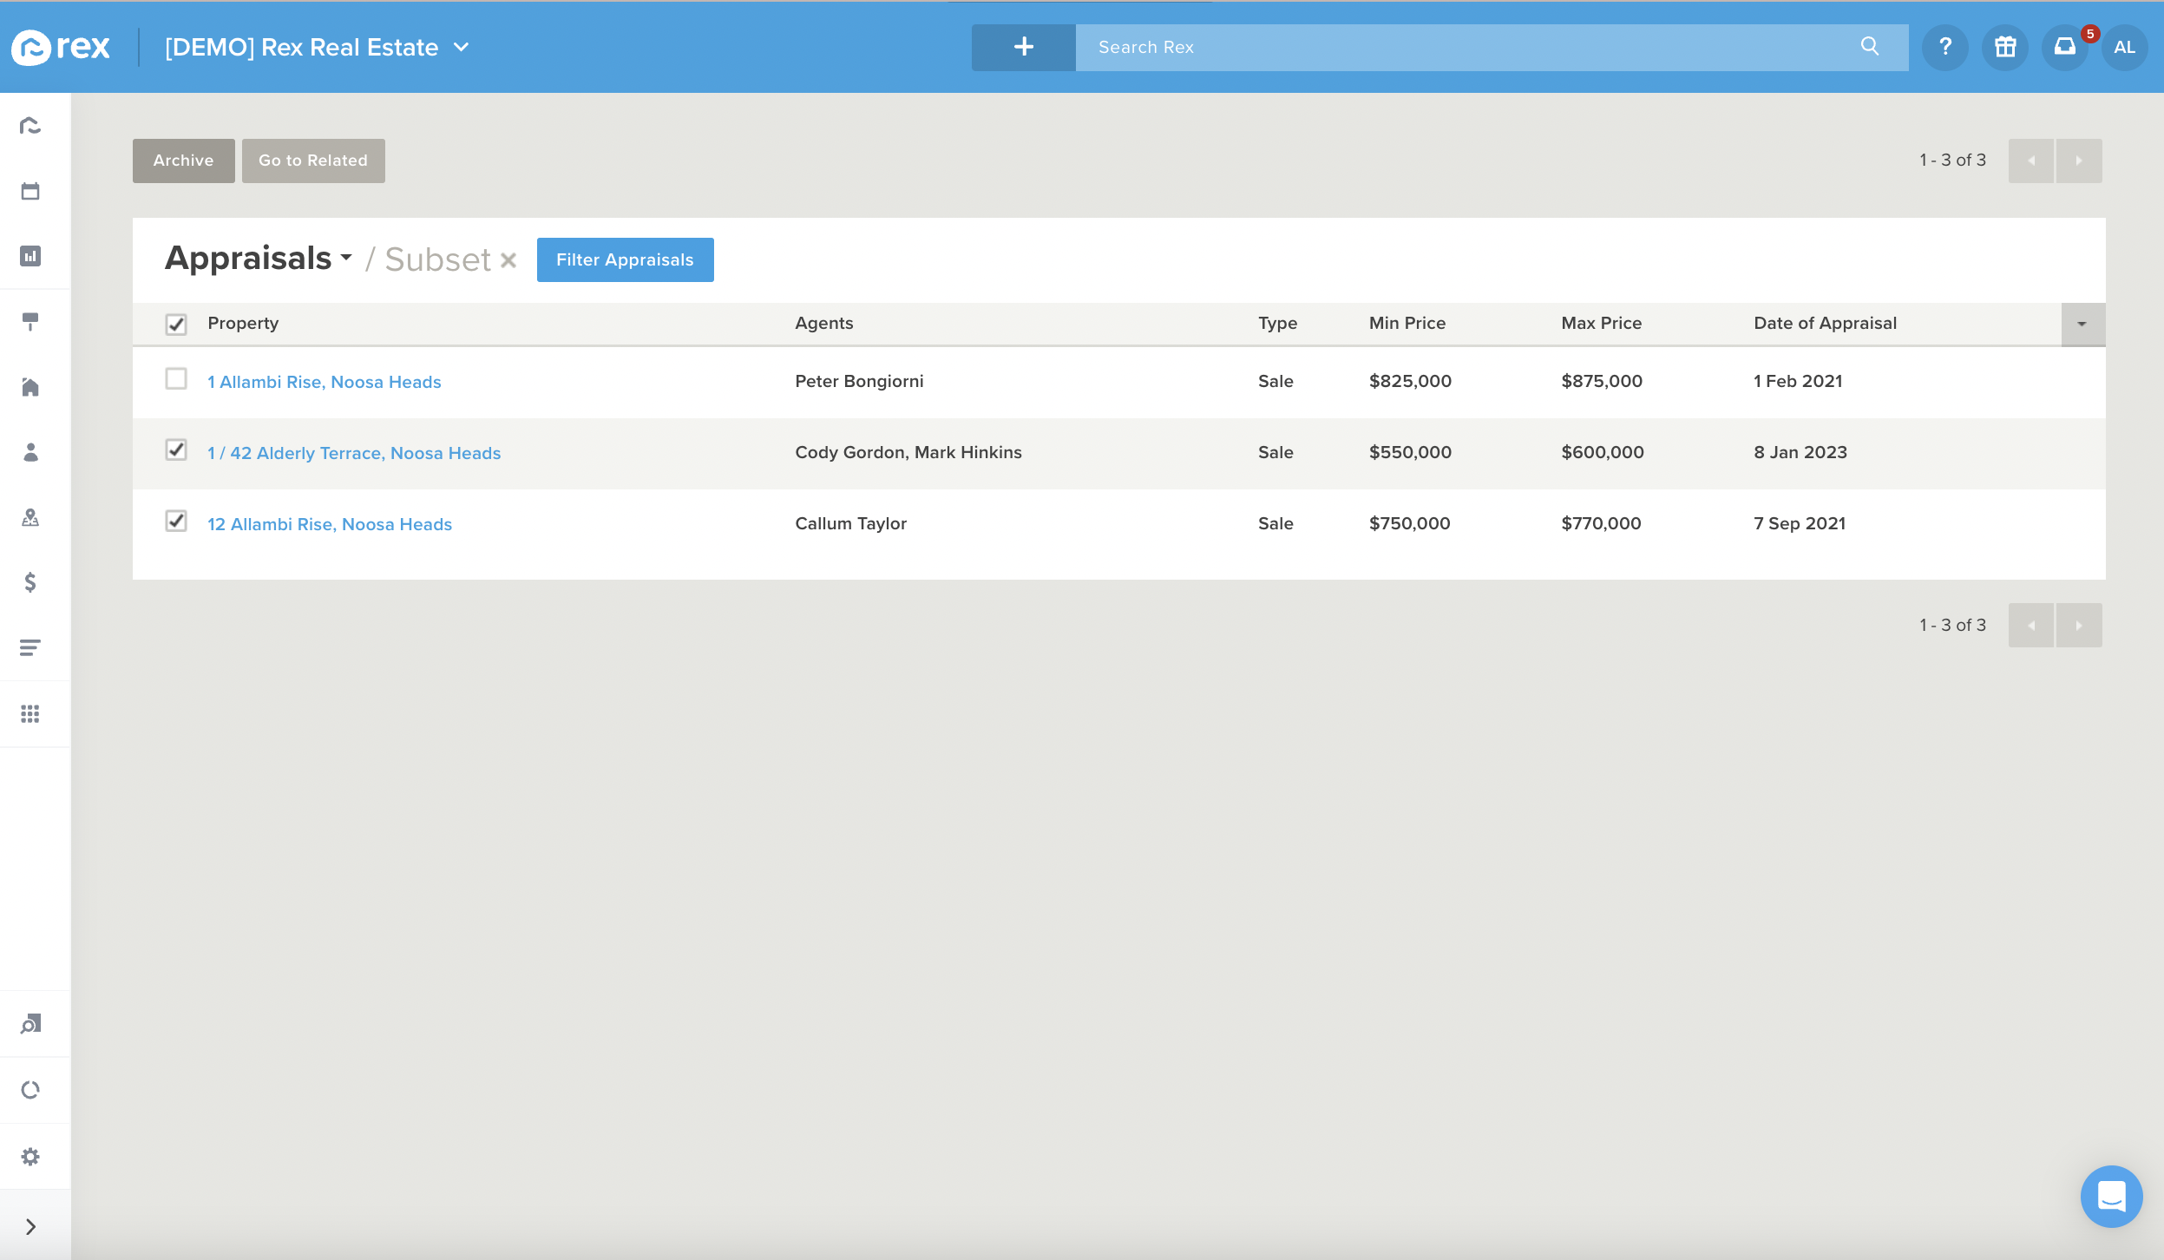Viewport: 2164px width, 1260px height.
Task: Sort by the Agents column header
Action: click(x=824, y=323)
